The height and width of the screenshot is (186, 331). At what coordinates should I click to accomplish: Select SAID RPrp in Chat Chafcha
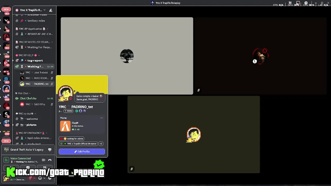coord(36,104)
